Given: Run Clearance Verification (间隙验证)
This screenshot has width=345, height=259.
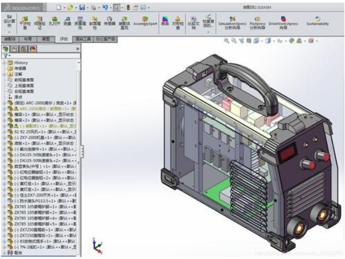Looking at the screenshot, I should tap(39, 23).
